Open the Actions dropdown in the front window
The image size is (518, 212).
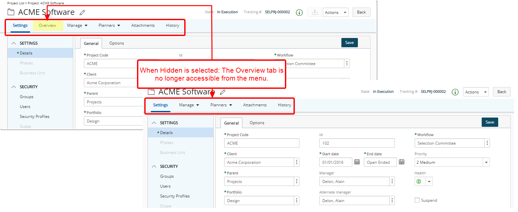[x=476, y=92]
